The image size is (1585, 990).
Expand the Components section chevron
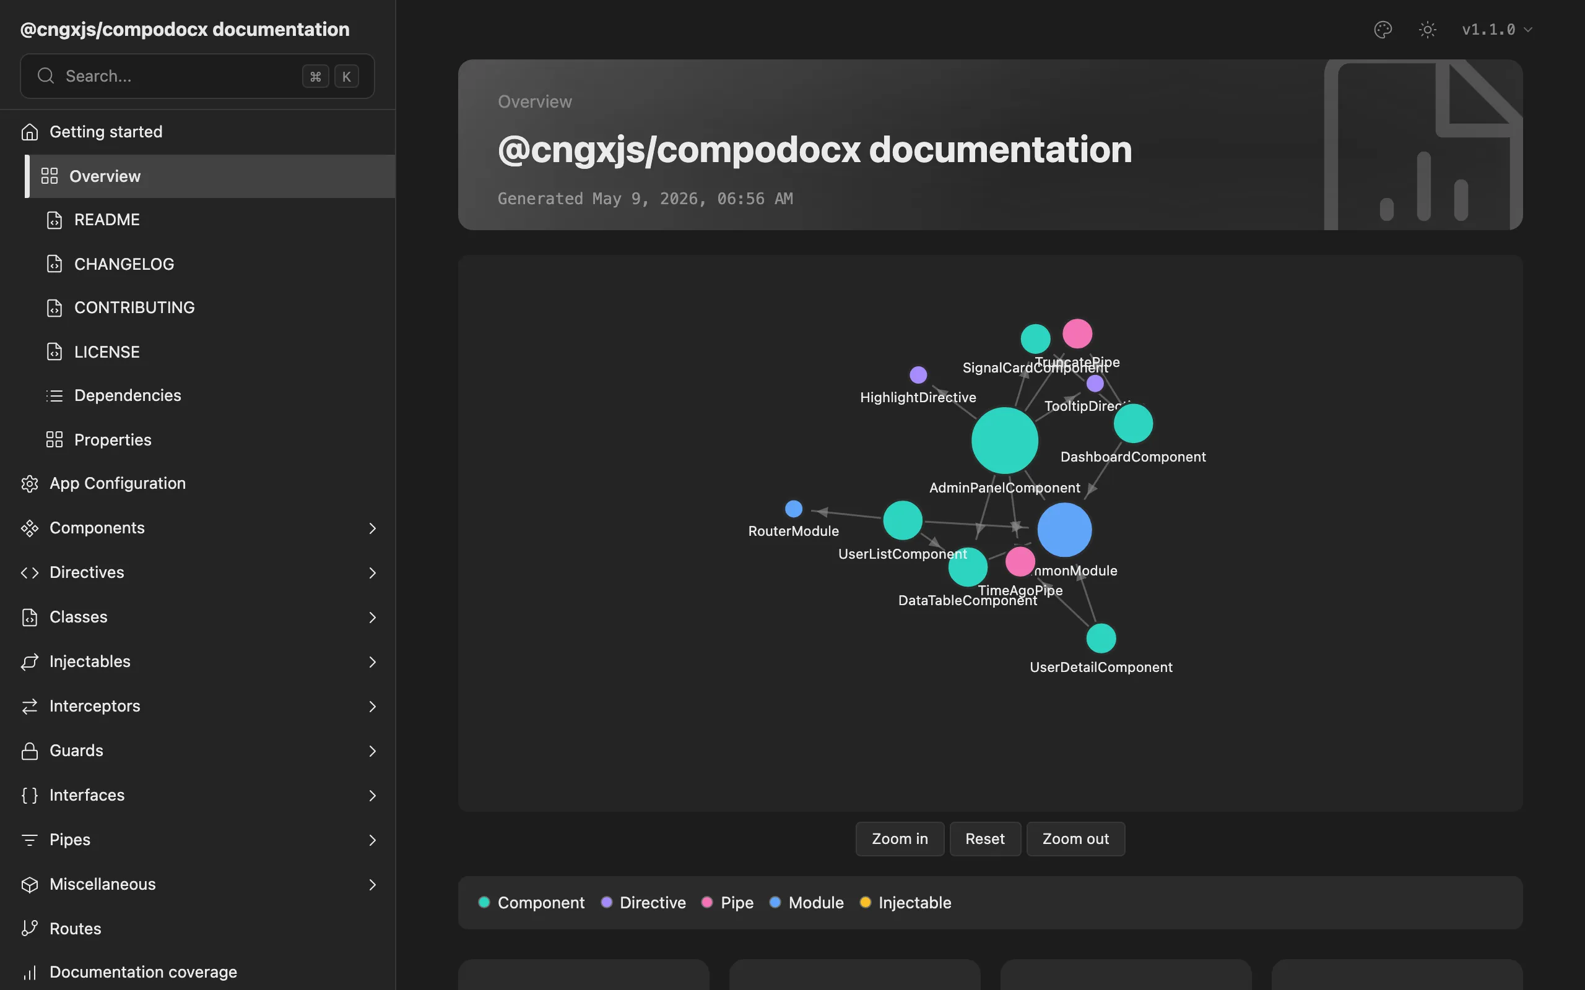point(372,528)
